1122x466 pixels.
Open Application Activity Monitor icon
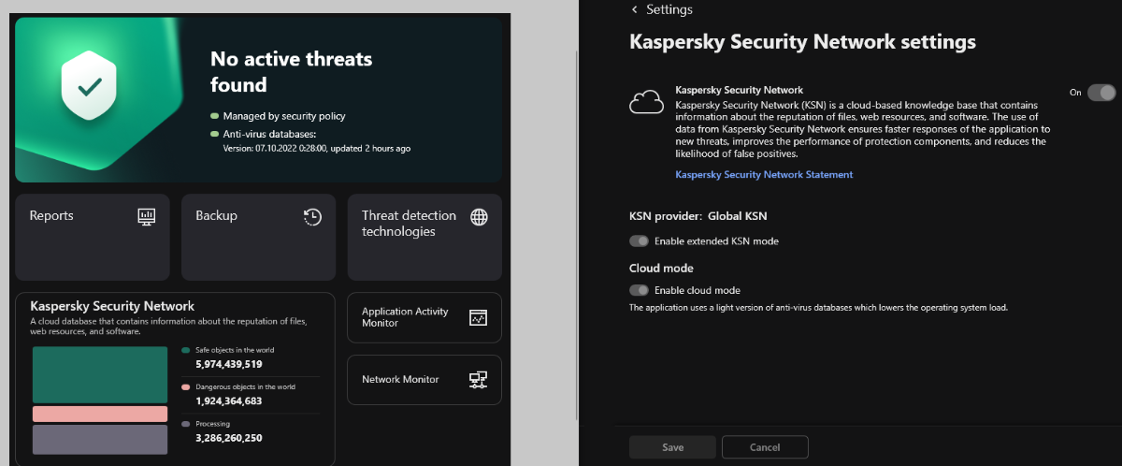tap(479, 318)
